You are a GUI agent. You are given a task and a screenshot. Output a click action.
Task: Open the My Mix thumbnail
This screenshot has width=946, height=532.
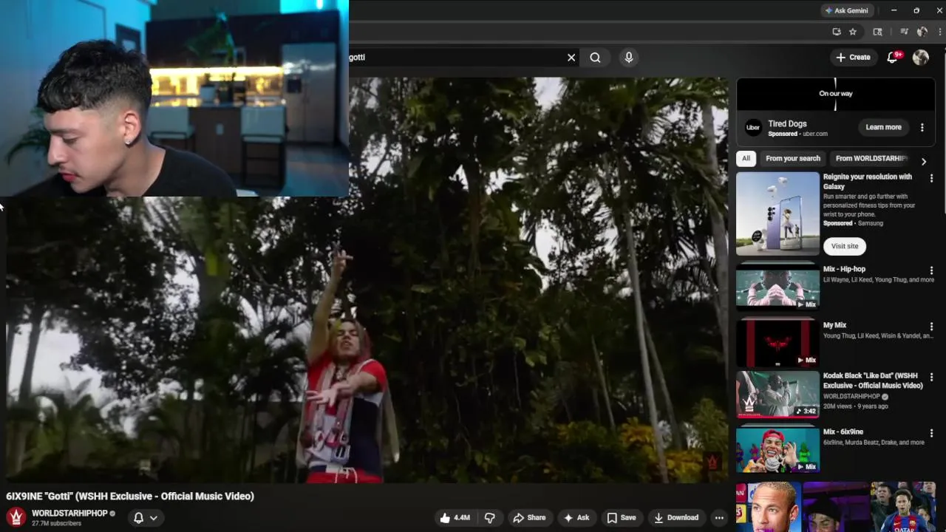point(777,342)
